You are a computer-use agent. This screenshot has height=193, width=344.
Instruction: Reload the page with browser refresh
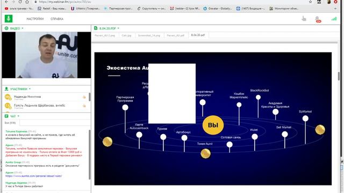20,2
